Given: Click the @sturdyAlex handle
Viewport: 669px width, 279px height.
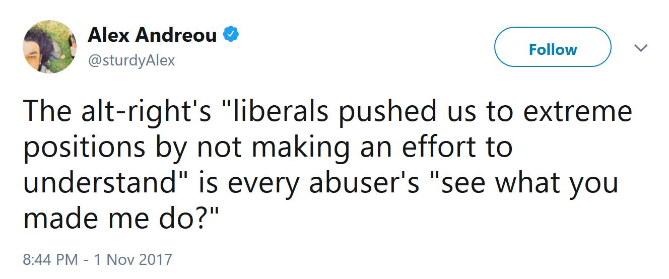Looking at the screenshot, I should pos(131,61).
